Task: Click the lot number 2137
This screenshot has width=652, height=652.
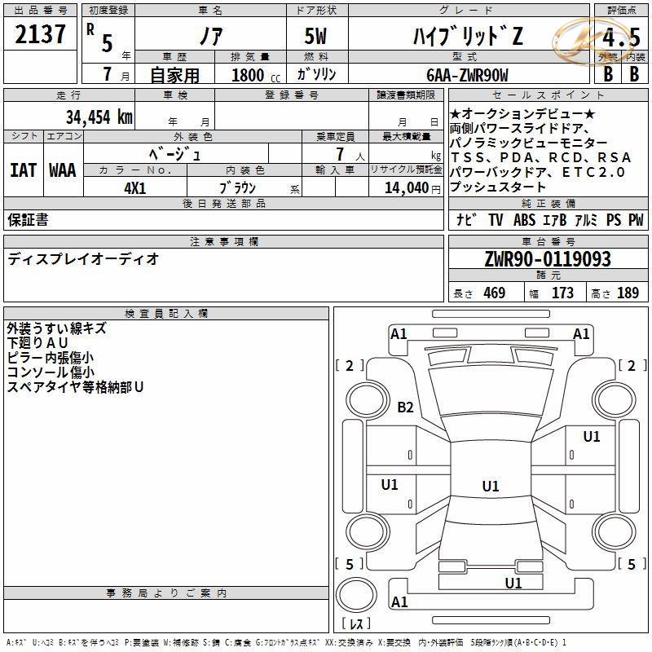Action: click(40, 34)
